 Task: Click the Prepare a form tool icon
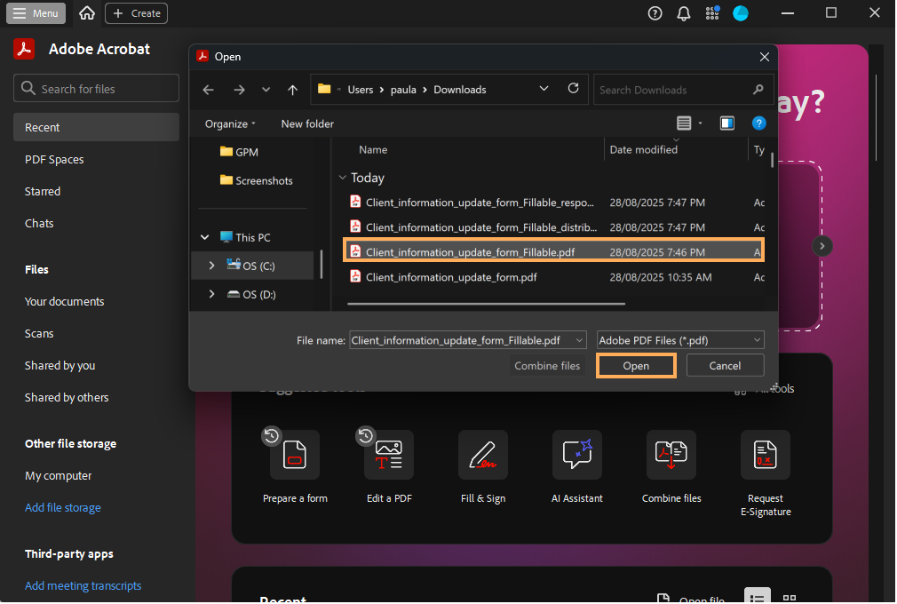[295, 455]
